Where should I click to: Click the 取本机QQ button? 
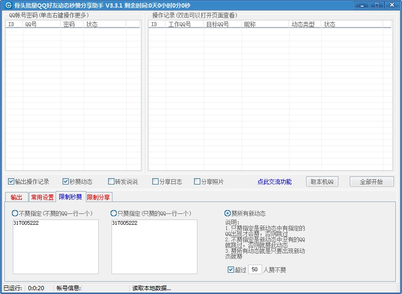tap(322, 181)
